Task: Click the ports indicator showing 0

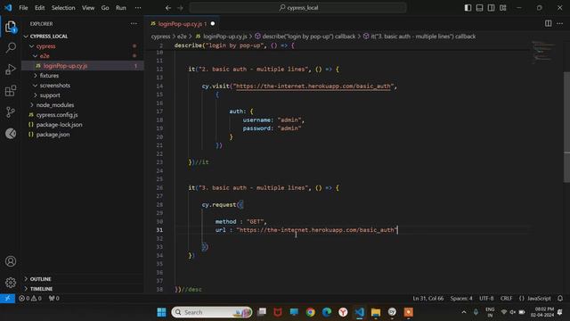Action: pos(53,299)
